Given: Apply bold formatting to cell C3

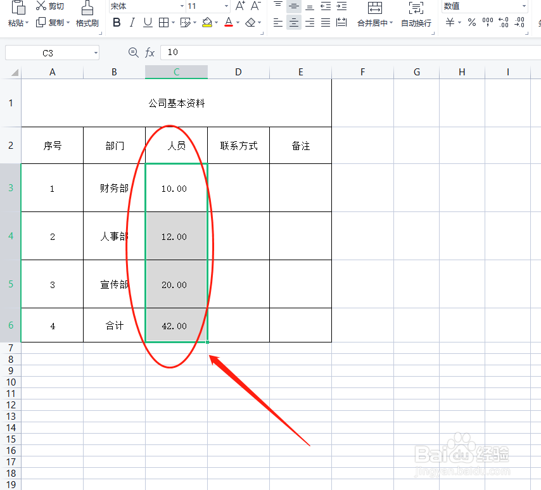Looking at the screenshot, I should (x=117, y=22).
